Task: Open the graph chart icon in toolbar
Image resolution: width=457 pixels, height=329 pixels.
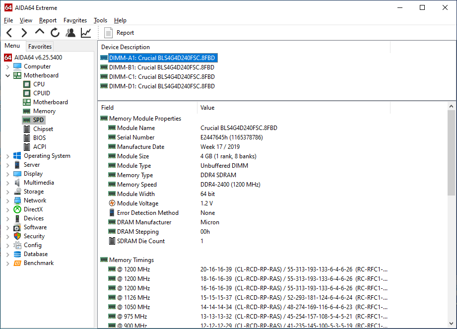Action: [86, 33]
